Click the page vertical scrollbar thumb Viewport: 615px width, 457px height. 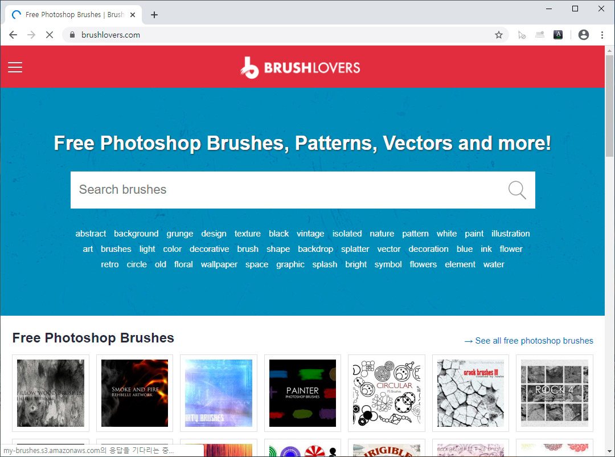[609, 106]
